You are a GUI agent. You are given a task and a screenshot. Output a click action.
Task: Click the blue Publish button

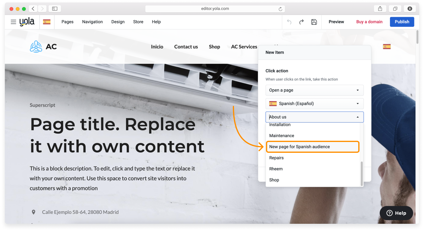point(402,22)
